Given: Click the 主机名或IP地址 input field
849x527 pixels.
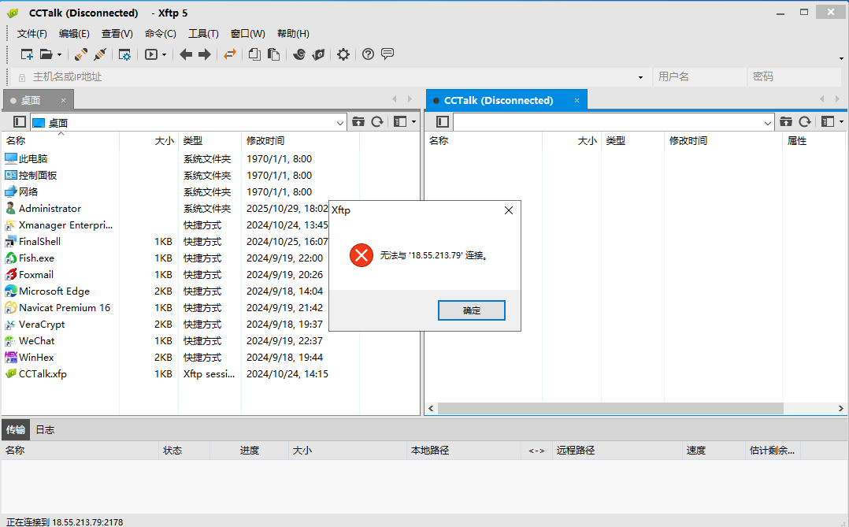Looking at the screenshot, I should tap(331, 77).
